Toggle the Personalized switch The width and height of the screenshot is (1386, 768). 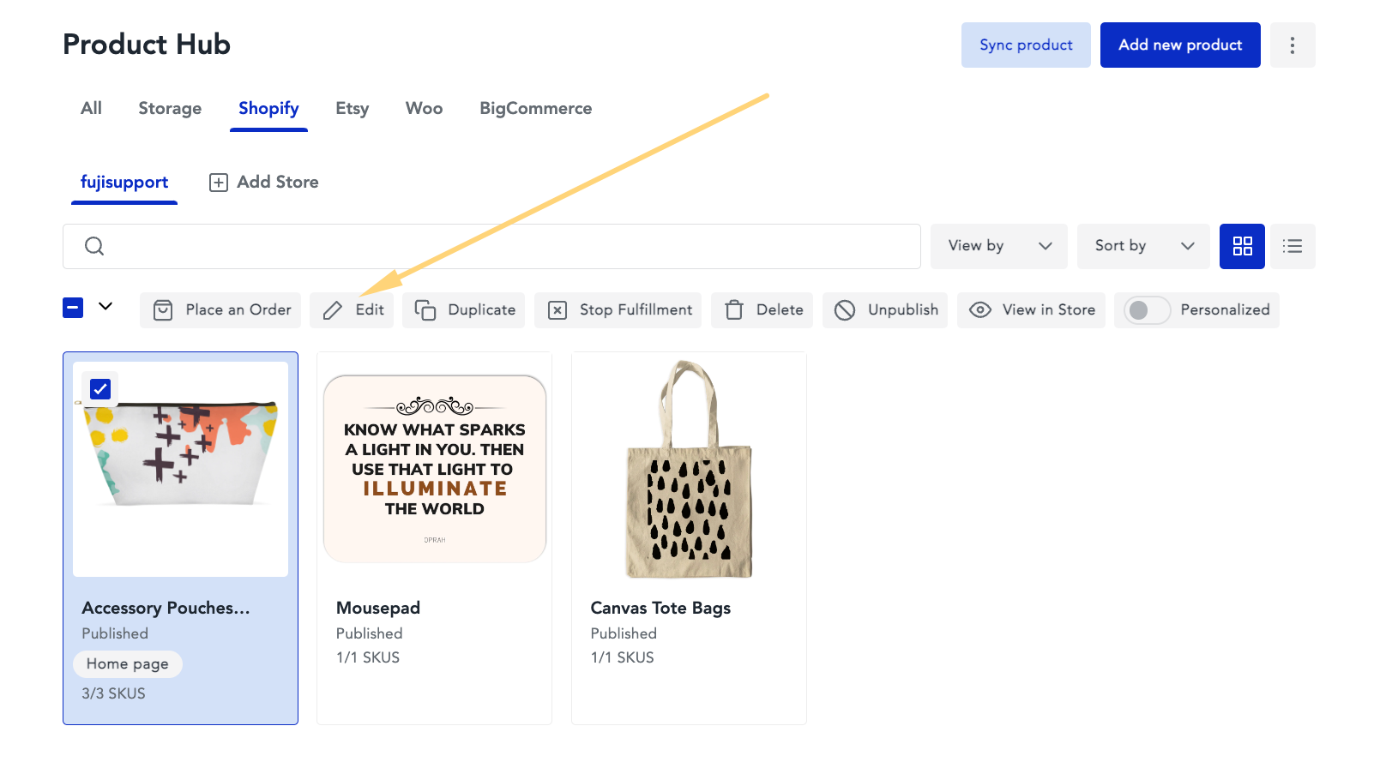coord(1147,310)
